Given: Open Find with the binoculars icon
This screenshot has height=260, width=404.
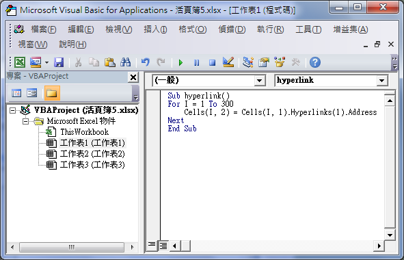Looking at the screenshot, I should coord(126,62).
